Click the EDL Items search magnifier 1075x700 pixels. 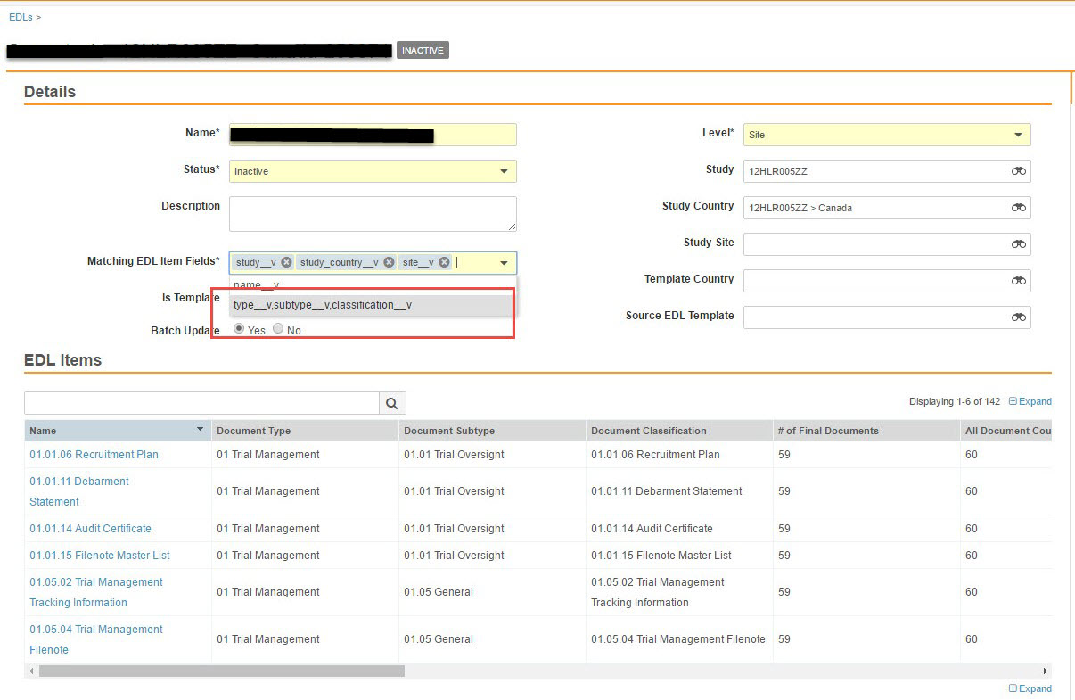pos(392,403)
